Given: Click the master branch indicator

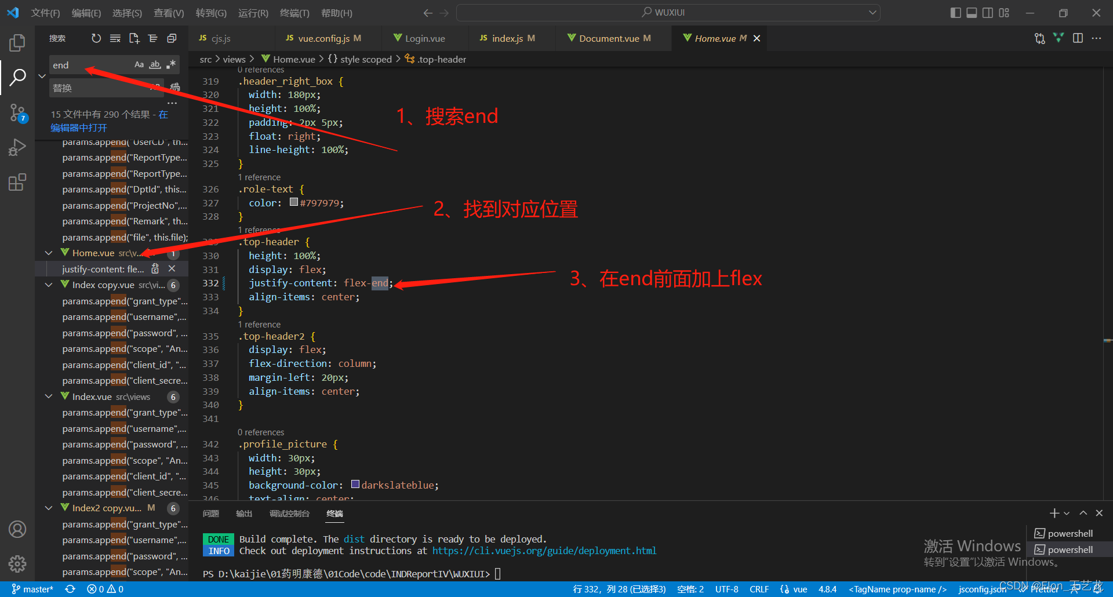Looking at the screenshot, I should click(32, 588).
